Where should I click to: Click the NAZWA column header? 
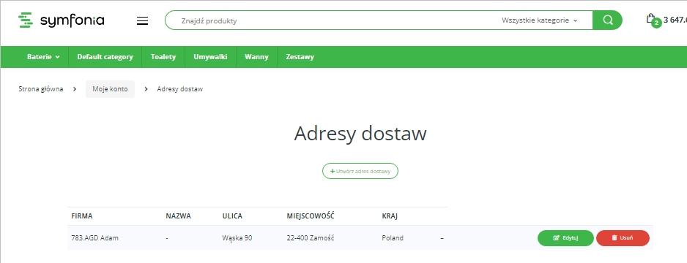click(x=178, y=216)
